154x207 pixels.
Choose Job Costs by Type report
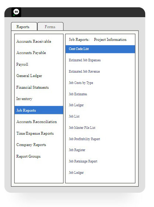coord(81,83)
